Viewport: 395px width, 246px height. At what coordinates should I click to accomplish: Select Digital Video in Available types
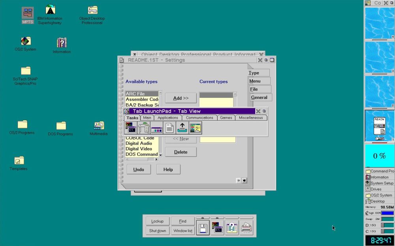(x=142, y=149)
